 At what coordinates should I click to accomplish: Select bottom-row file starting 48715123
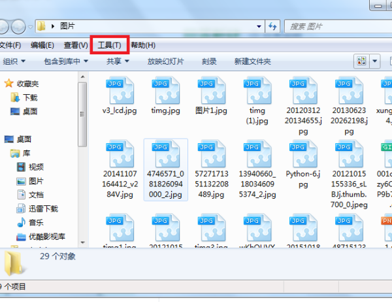tap(349, 230)
